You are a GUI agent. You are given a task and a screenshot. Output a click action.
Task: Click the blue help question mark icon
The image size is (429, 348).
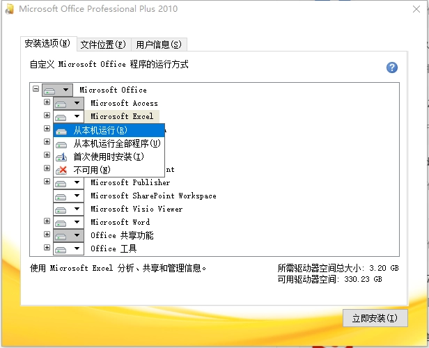point(391,68)
